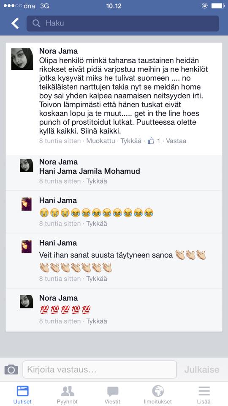The width and height of the screenshot is (228, 406).
Task: Open the Ilmoitukset notifications globe
Action: (157, 395)
